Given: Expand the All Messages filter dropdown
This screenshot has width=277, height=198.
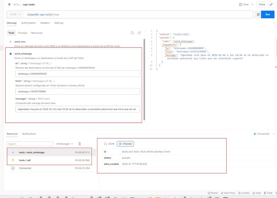Looking at the screenshot, I should pos(64,144).
